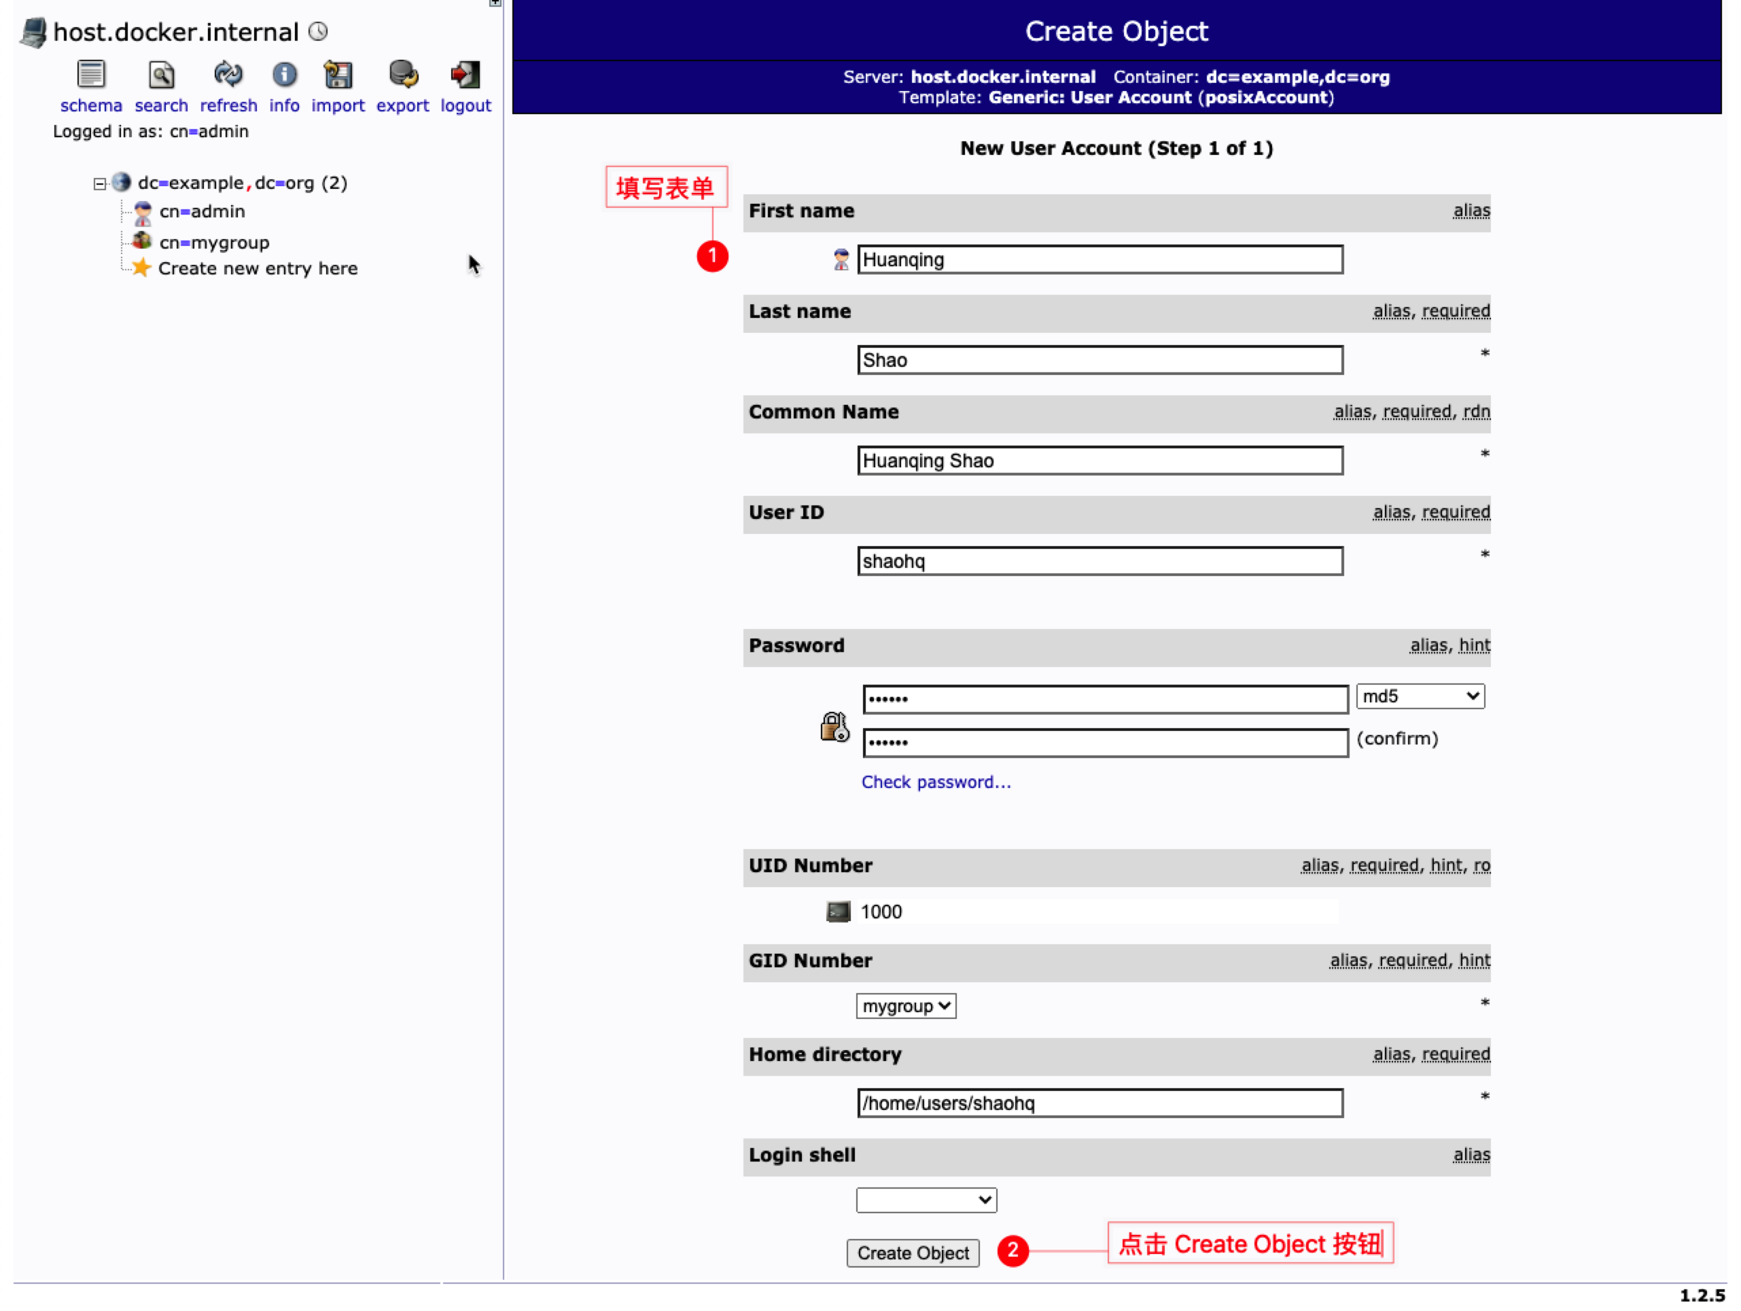Collapse the dc=example,dc=org tree node

[x=100, y=184]
